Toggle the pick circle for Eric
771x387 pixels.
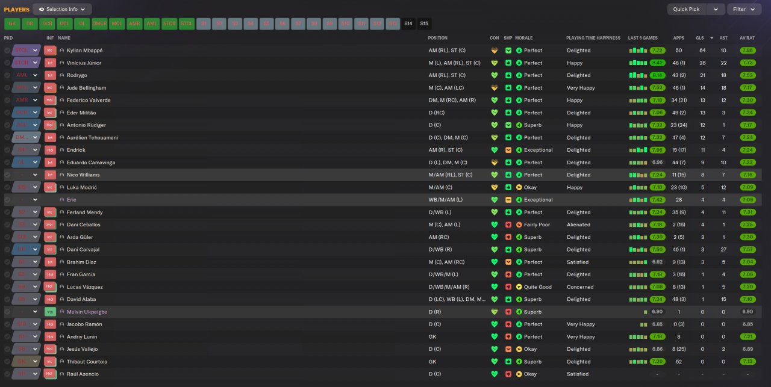click(x=7, y=200)
